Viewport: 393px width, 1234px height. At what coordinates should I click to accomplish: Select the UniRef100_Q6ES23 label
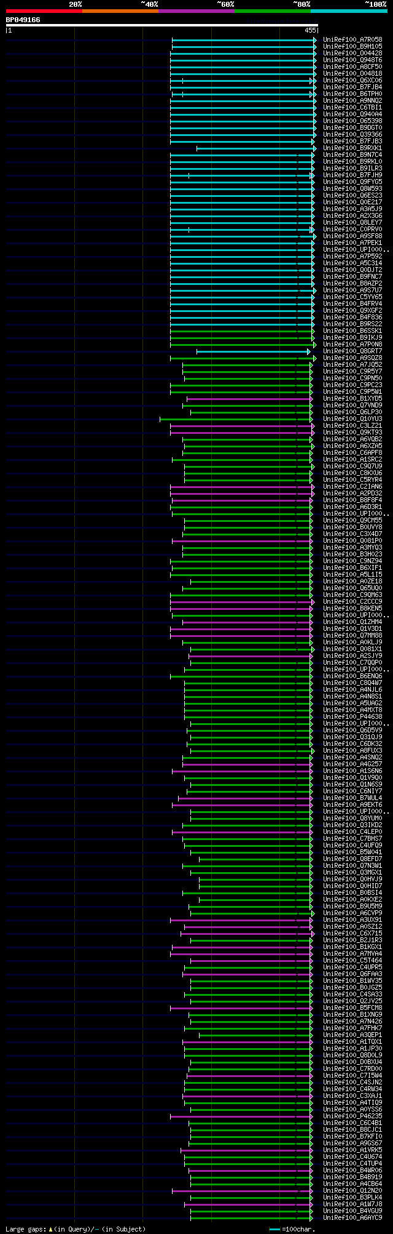[x=352, y=196]
